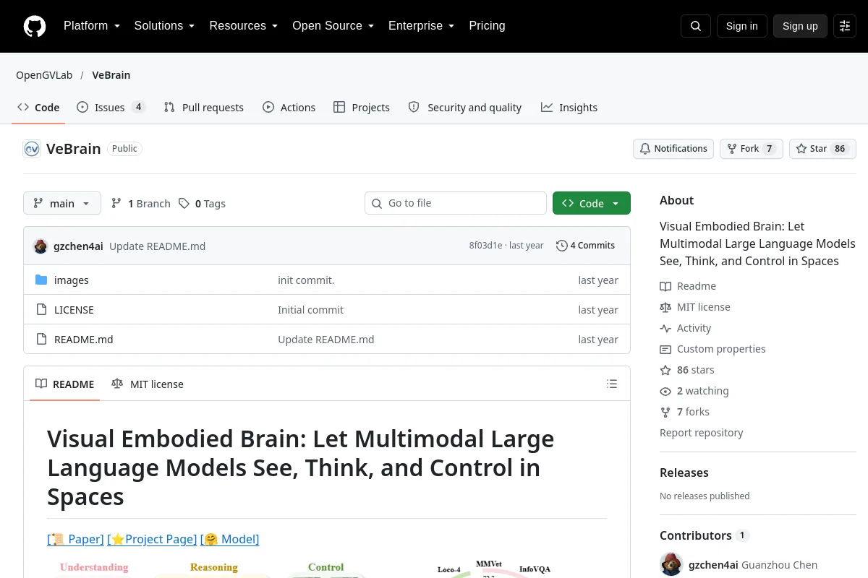Expand the Resources menu
The image size is (868, 578).
coord(244,26)
